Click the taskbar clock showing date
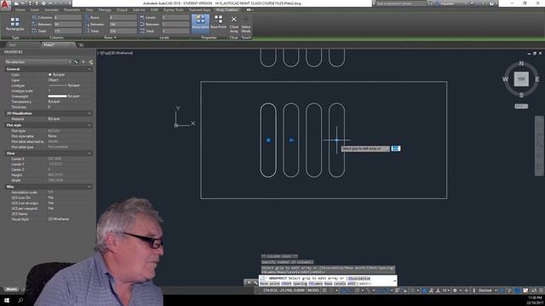Viewport: 545px width, 306px height. (535, 300)
